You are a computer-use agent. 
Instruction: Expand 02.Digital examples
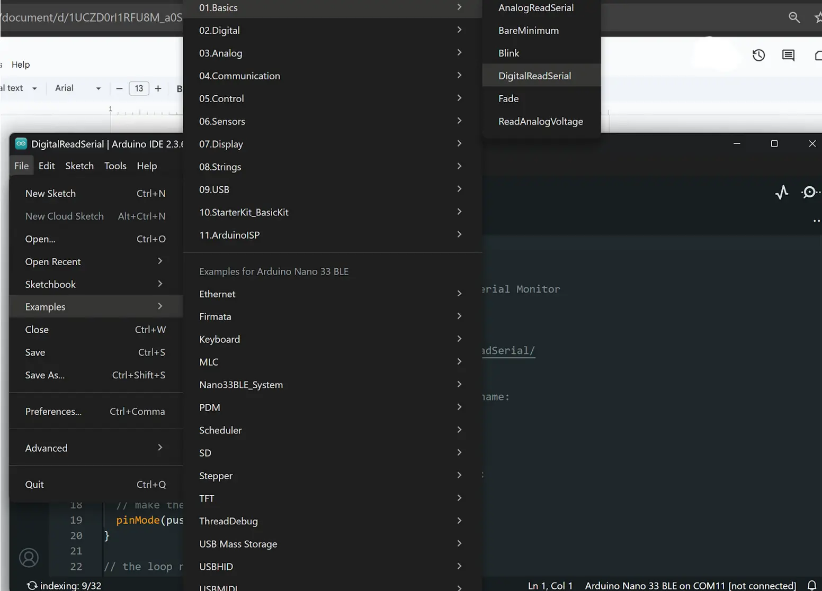[x=332, y=31]
